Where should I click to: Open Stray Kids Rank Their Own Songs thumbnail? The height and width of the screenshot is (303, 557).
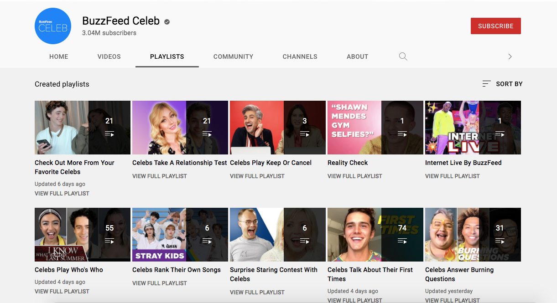point(180,235)
